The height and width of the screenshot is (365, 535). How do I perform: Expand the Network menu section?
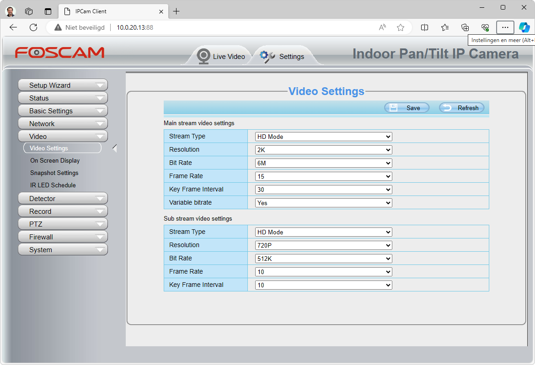[63, 124]
